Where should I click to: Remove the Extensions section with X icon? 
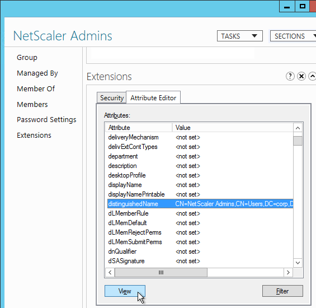click(301, 76)
